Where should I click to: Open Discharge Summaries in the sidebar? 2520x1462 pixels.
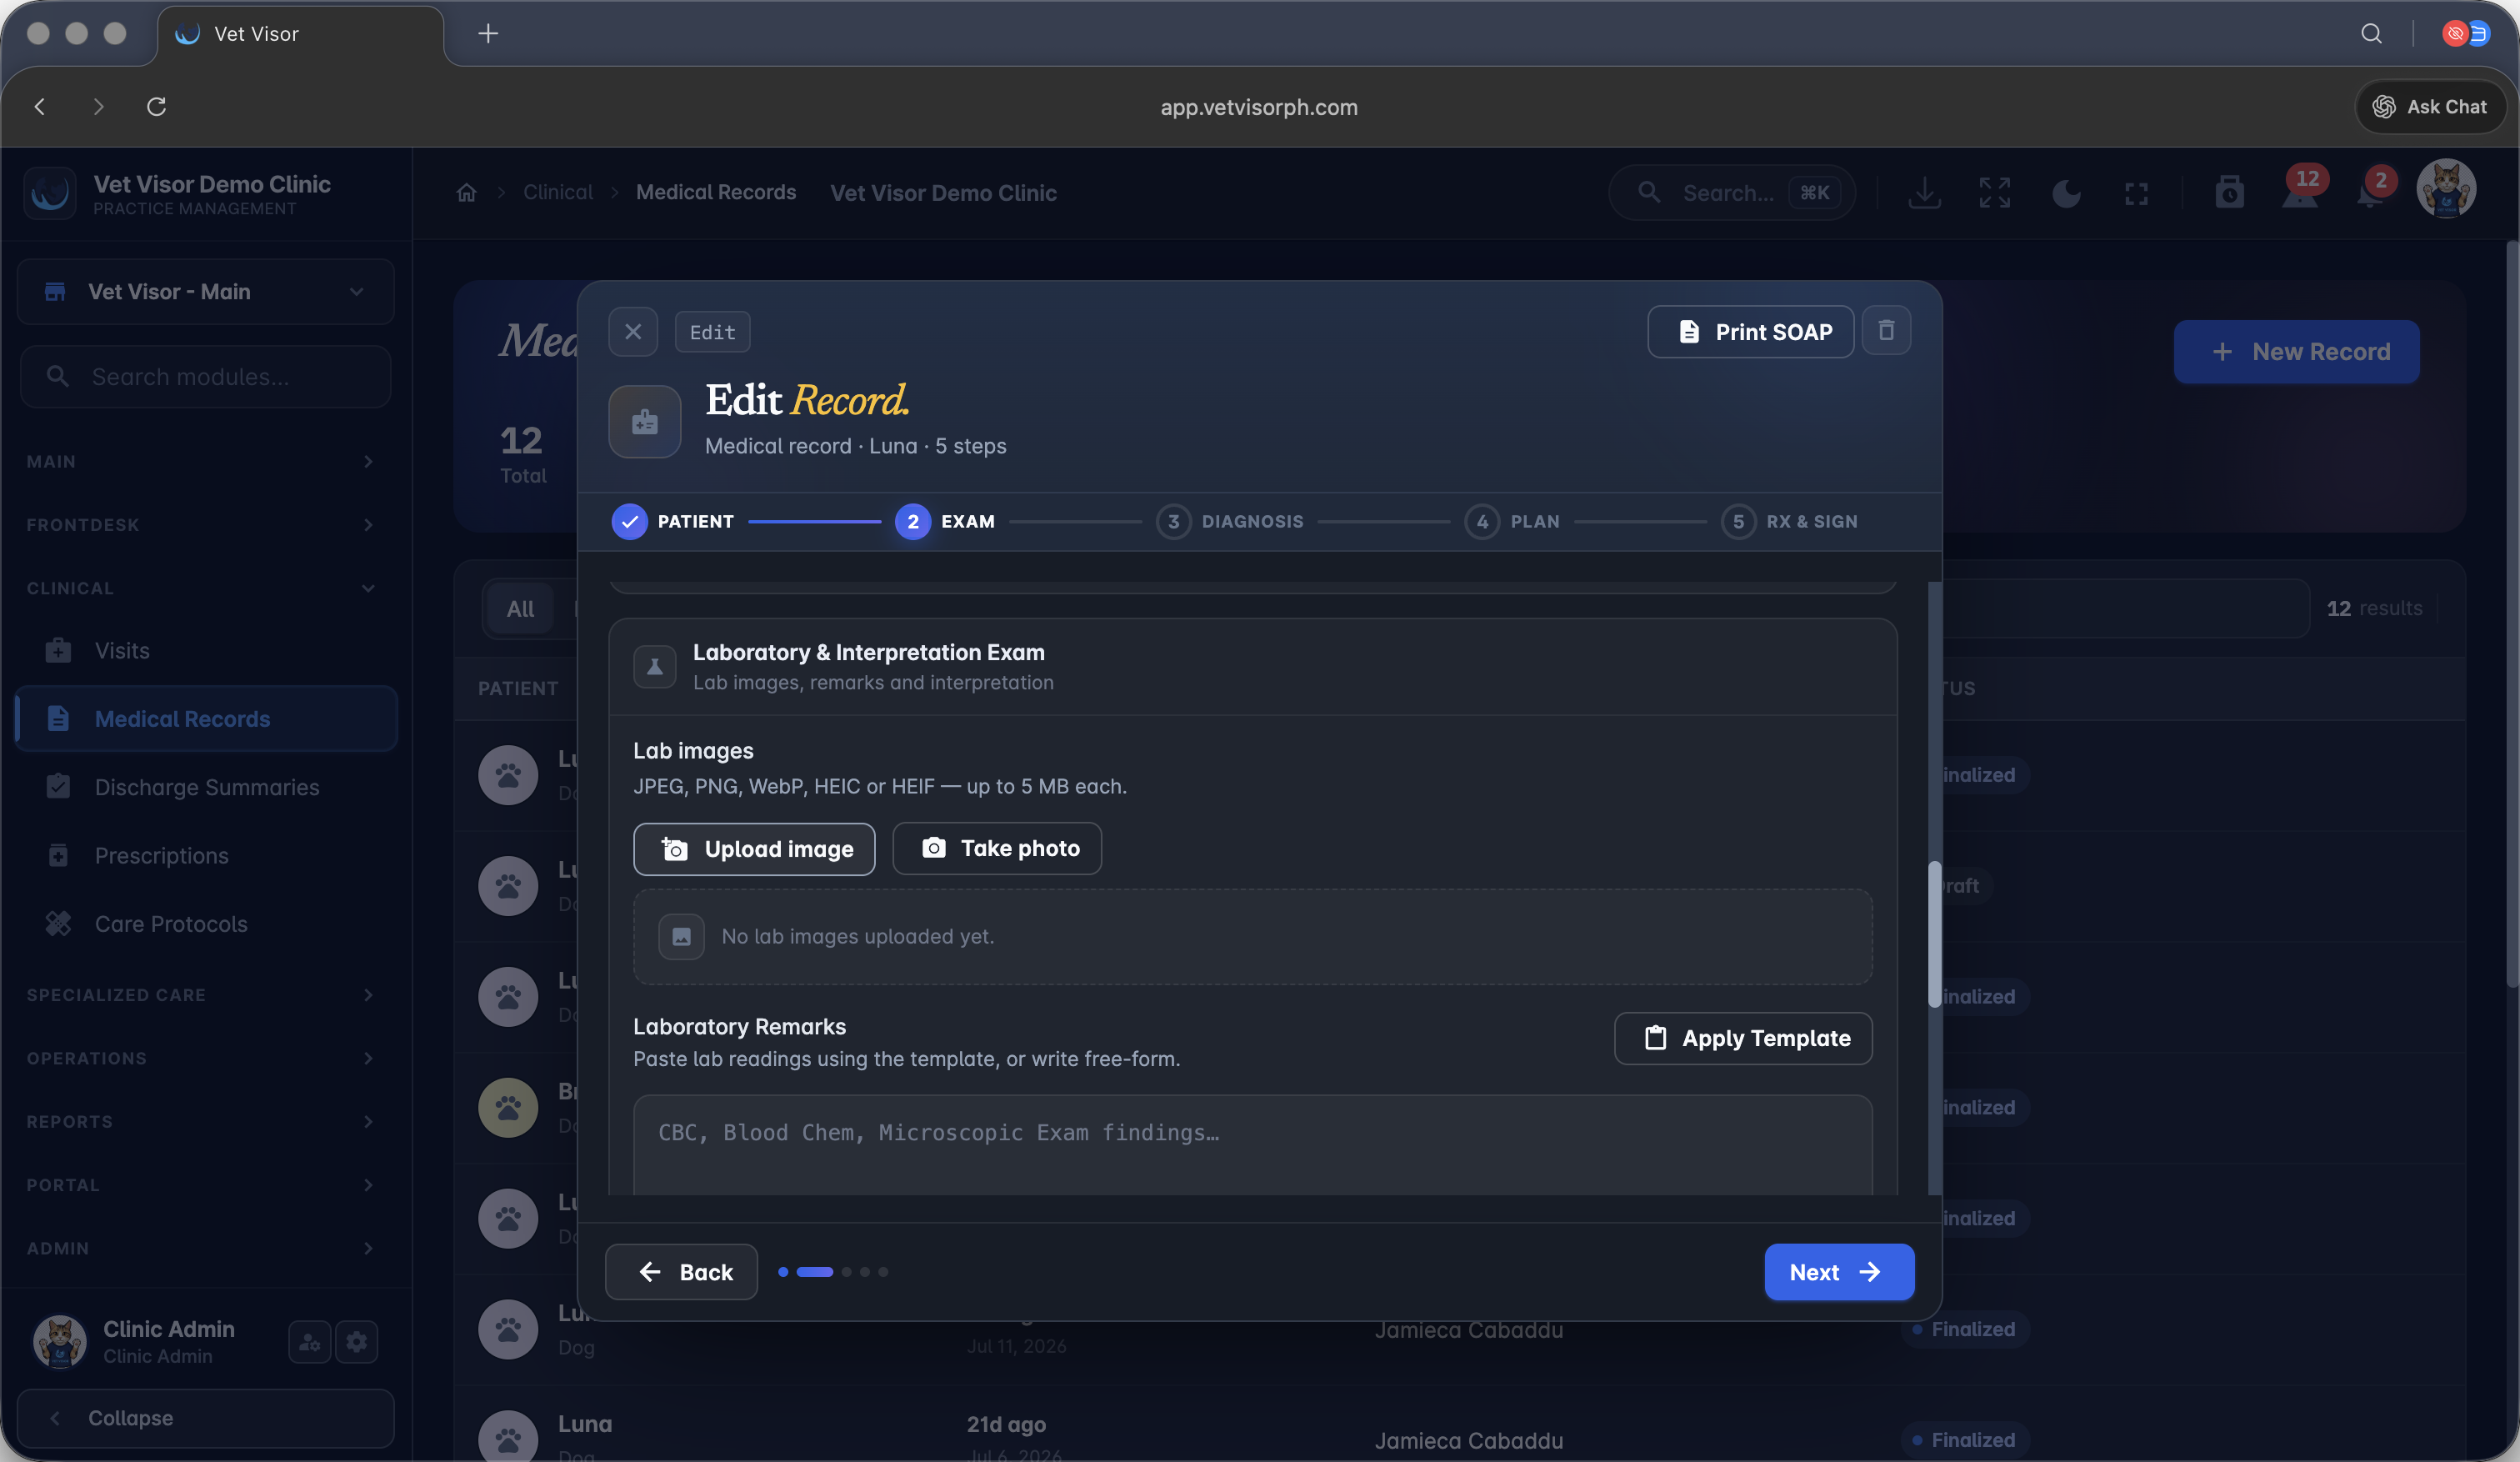click(206, 787)
